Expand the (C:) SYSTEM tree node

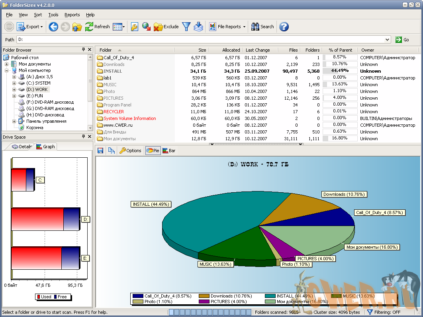(14, 83)
